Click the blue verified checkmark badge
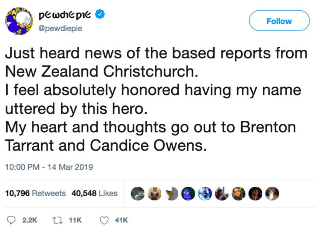The width and height of the screenshot is (315, 232). [x=100, y=15]
